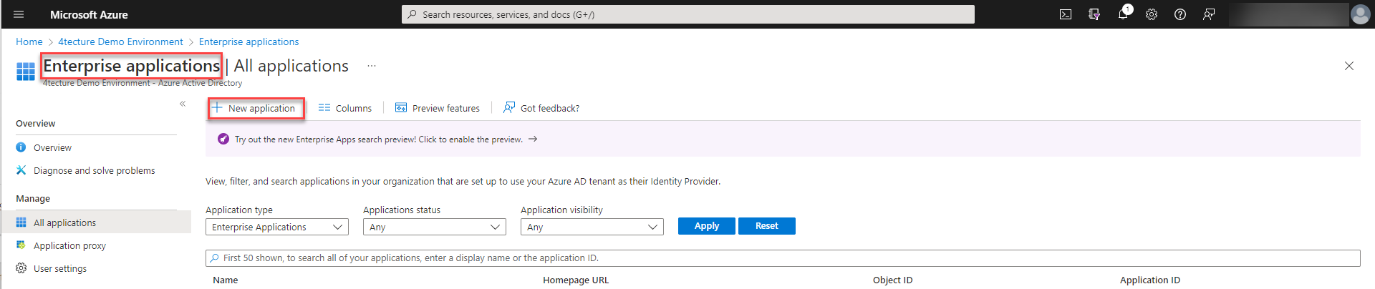The height and width of the screenshot is (289, 1375).
Task: Click the magnifier in application search box
Action: [x=215, y=258]
